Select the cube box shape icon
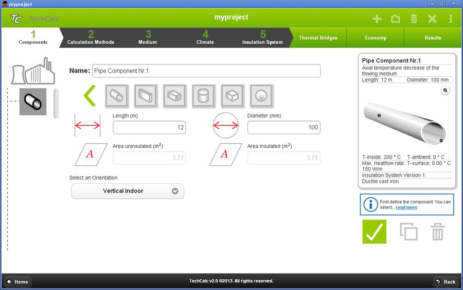 click(x=233, y=96)
